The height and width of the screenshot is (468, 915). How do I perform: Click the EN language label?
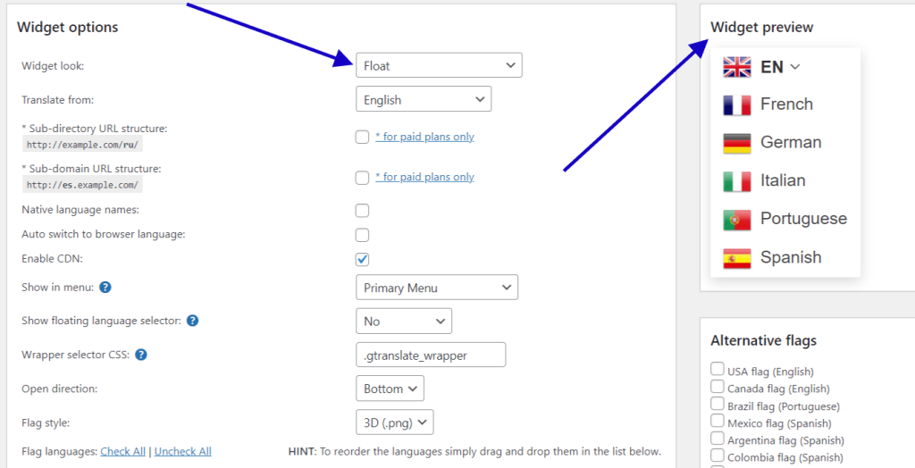772,67
